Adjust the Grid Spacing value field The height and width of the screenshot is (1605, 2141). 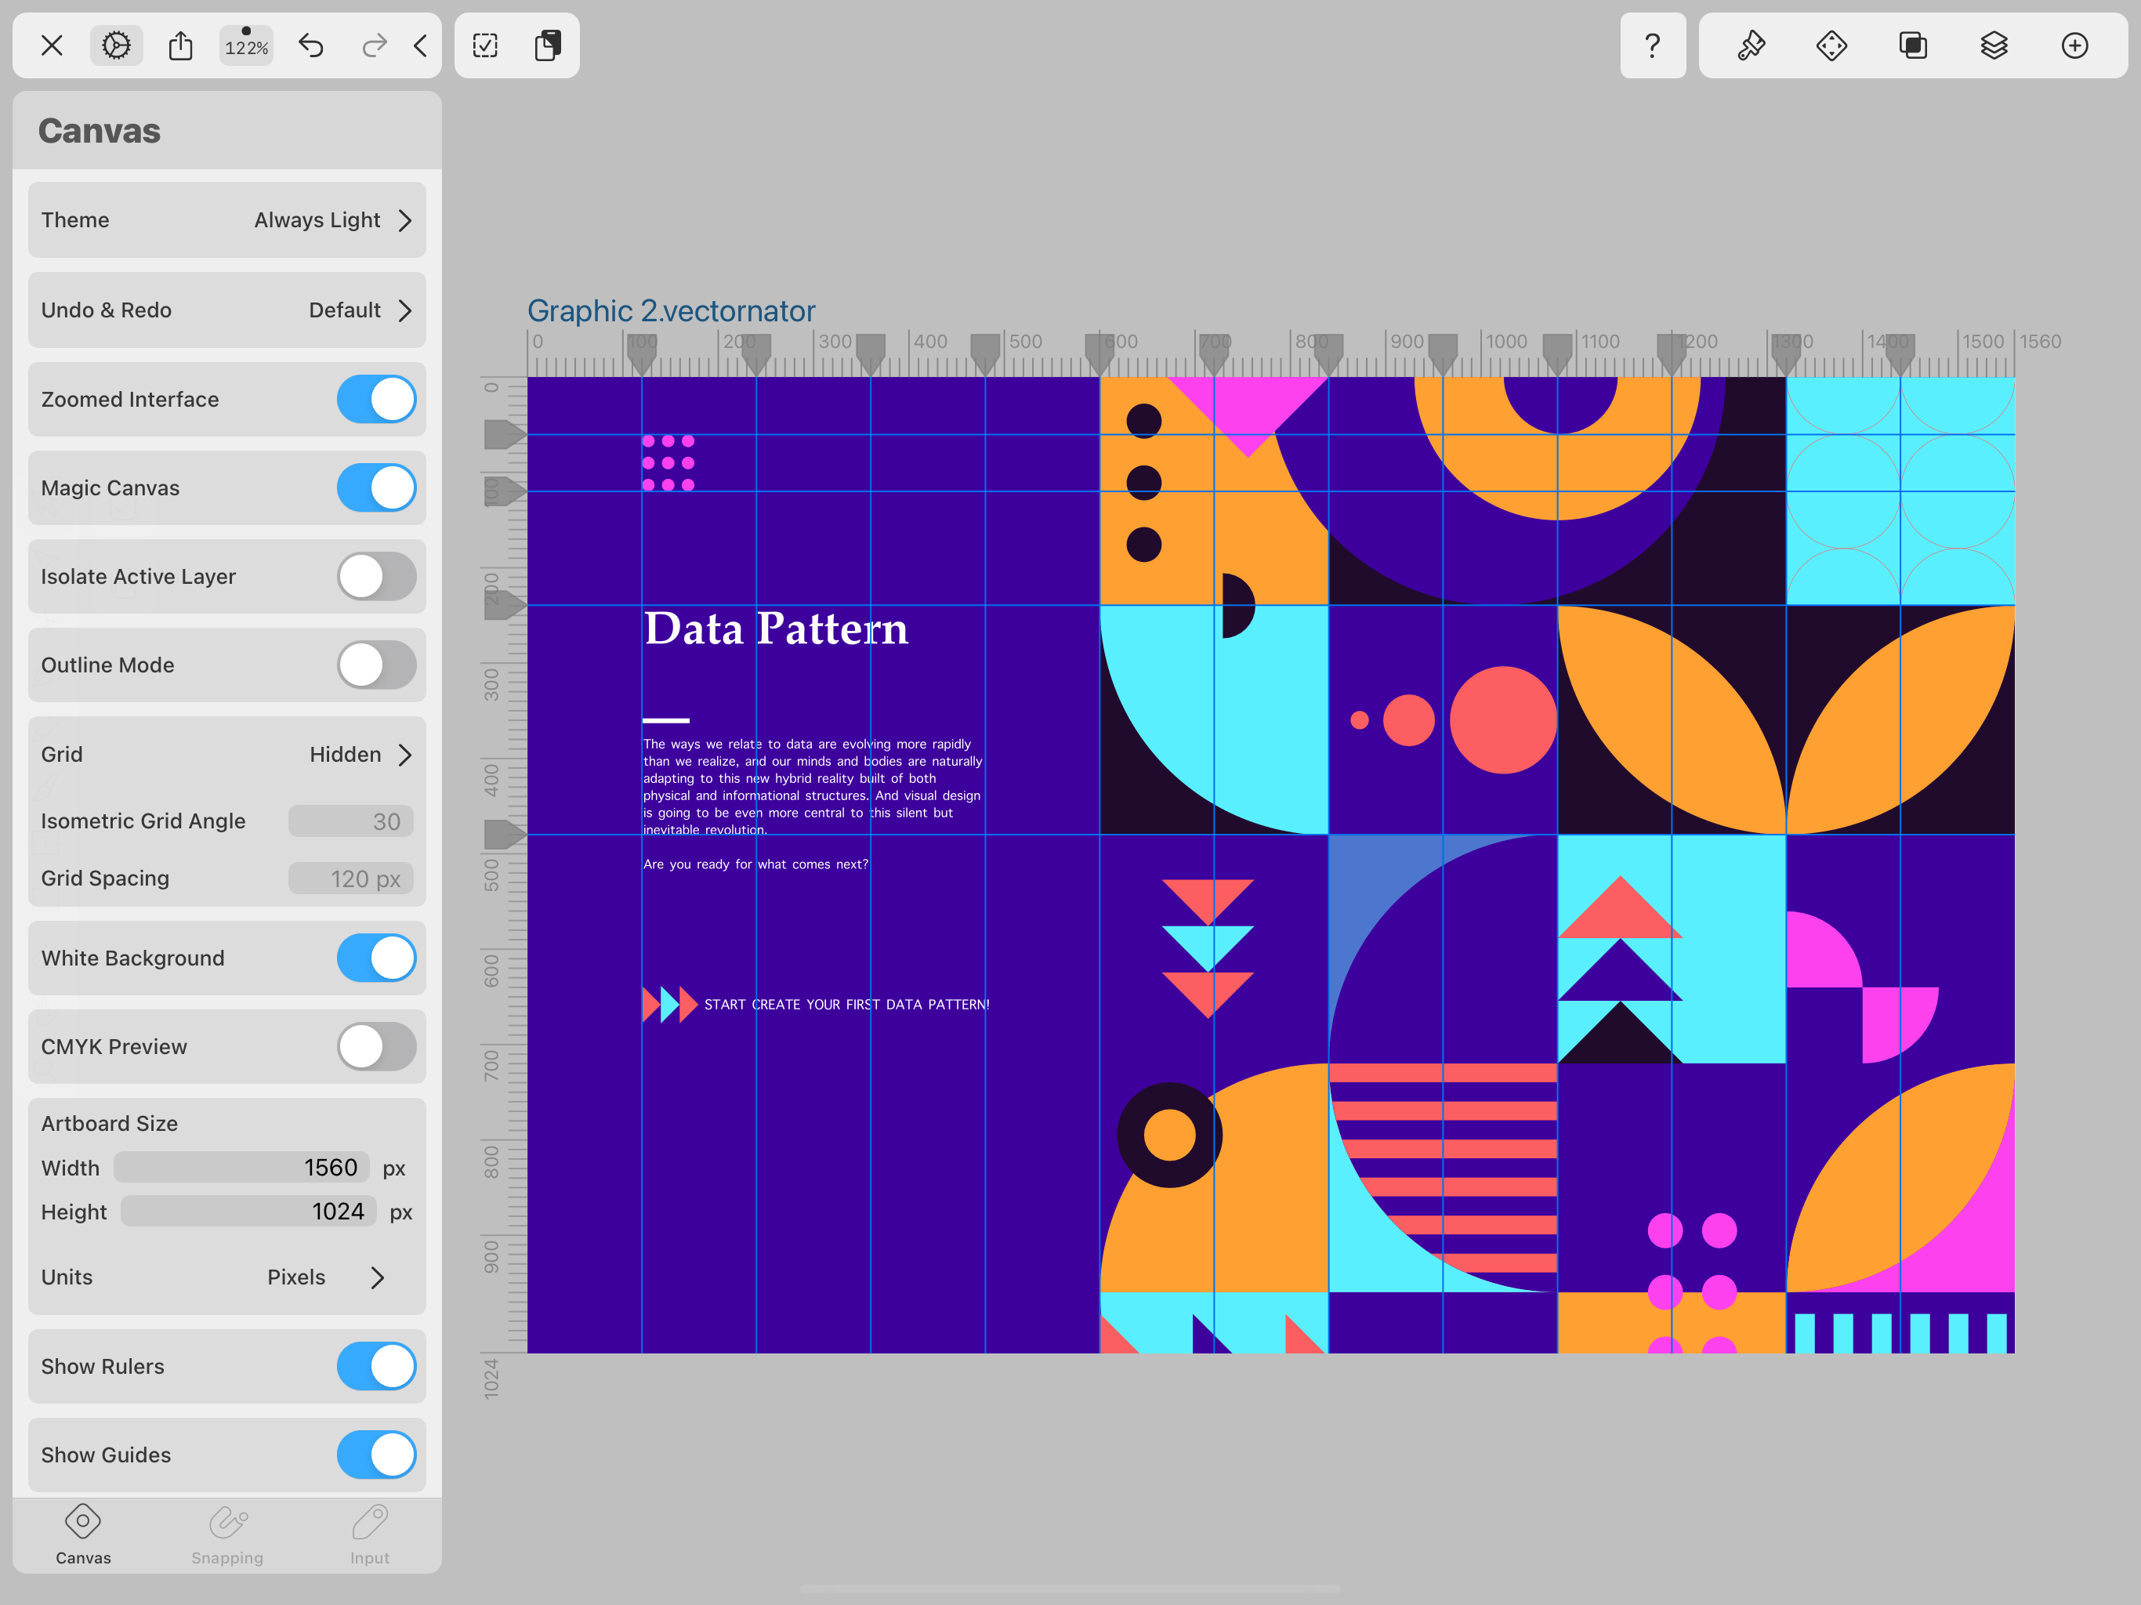(351, 878)
